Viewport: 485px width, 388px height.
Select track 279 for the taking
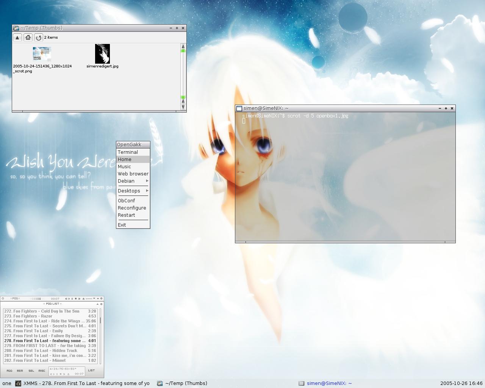(50, 346)
